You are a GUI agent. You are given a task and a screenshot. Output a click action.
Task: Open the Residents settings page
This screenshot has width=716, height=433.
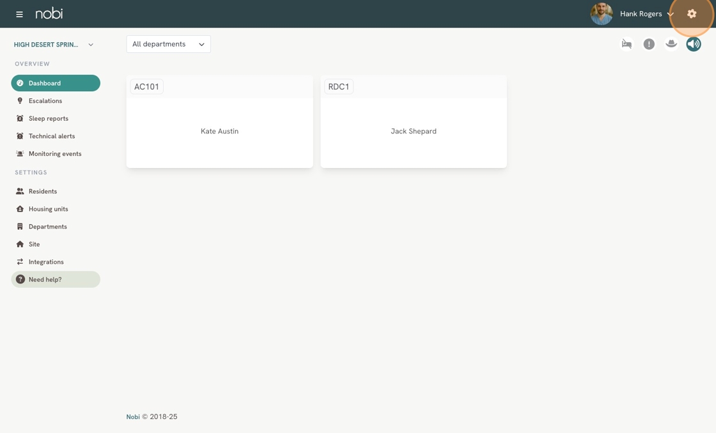point(43,192)
